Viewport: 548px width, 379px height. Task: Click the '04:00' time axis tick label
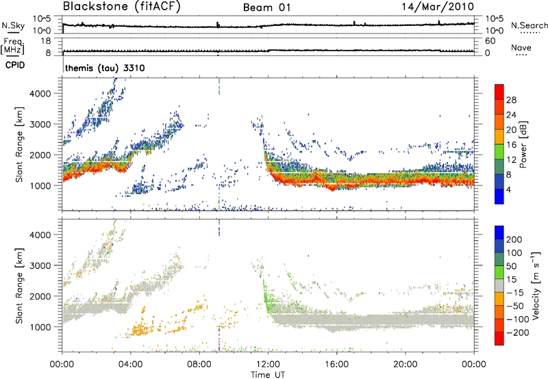coord(131,365)
